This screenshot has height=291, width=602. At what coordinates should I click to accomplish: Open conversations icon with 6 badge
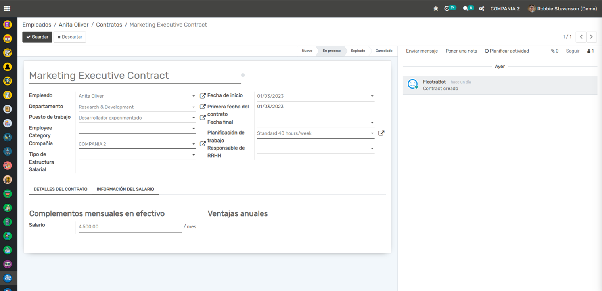tap(466, 9)
